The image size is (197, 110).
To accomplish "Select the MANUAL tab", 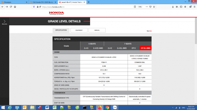I will (97, 30).
